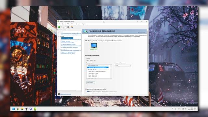Click the microphone tray icon
Screen dimensions: 208x117
175,109
